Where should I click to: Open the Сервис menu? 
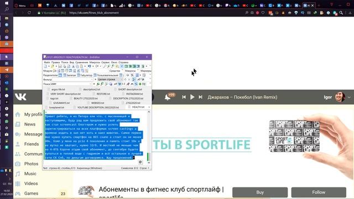(x=106, y=62)
